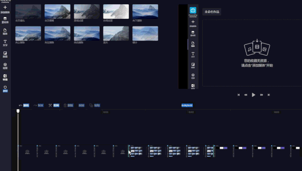Select the 交叉淡化 cross-fade transition thumbnail
Viewport: 302px width, 171px height.
pos(28,11)
